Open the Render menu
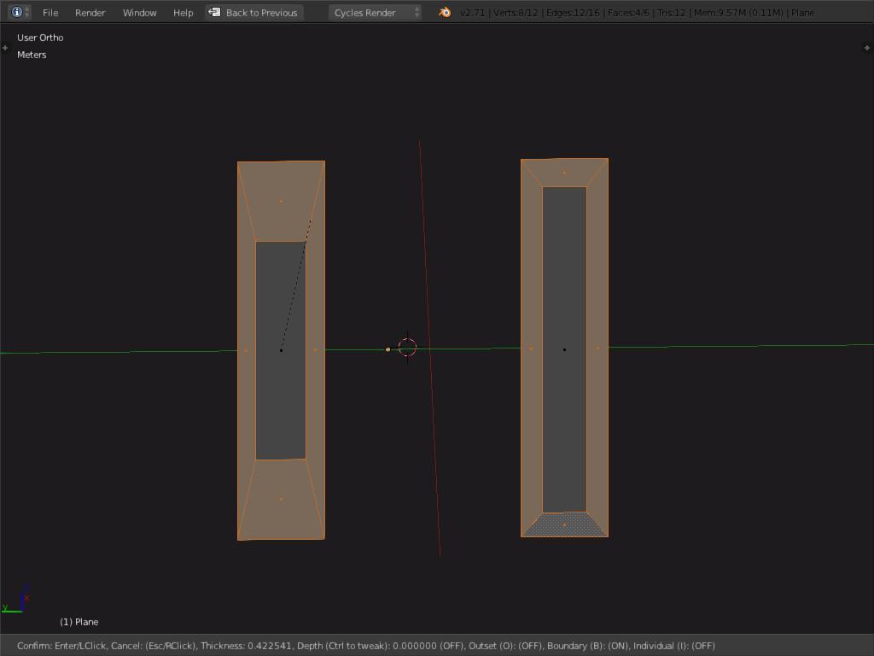This screenshot has width=874, height=656. [x=90, y=13]
